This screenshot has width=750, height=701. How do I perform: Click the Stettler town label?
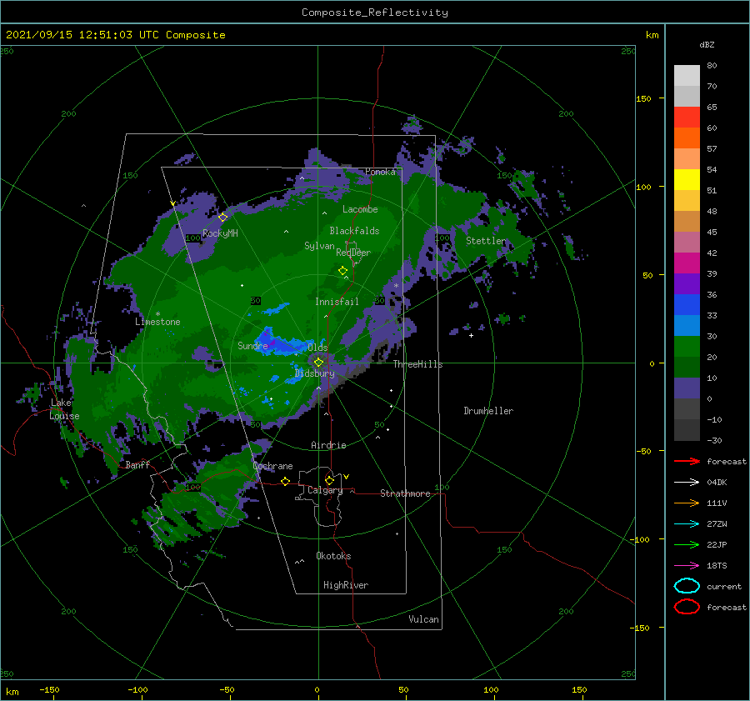tap(486, 241)
